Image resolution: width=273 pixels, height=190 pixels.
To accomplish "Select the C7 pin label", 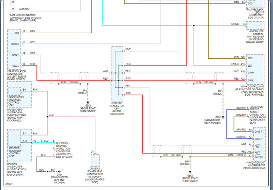I will coord(250,130).
